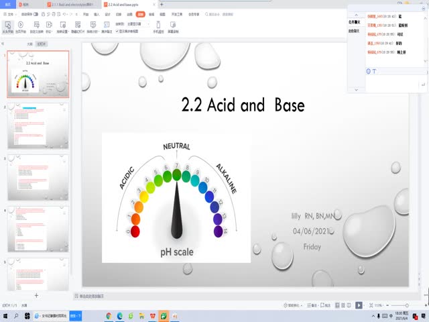Switch to 2.1.1 electrolytes document tab
Screen dimensions: 429x322
tap(72, 5)
